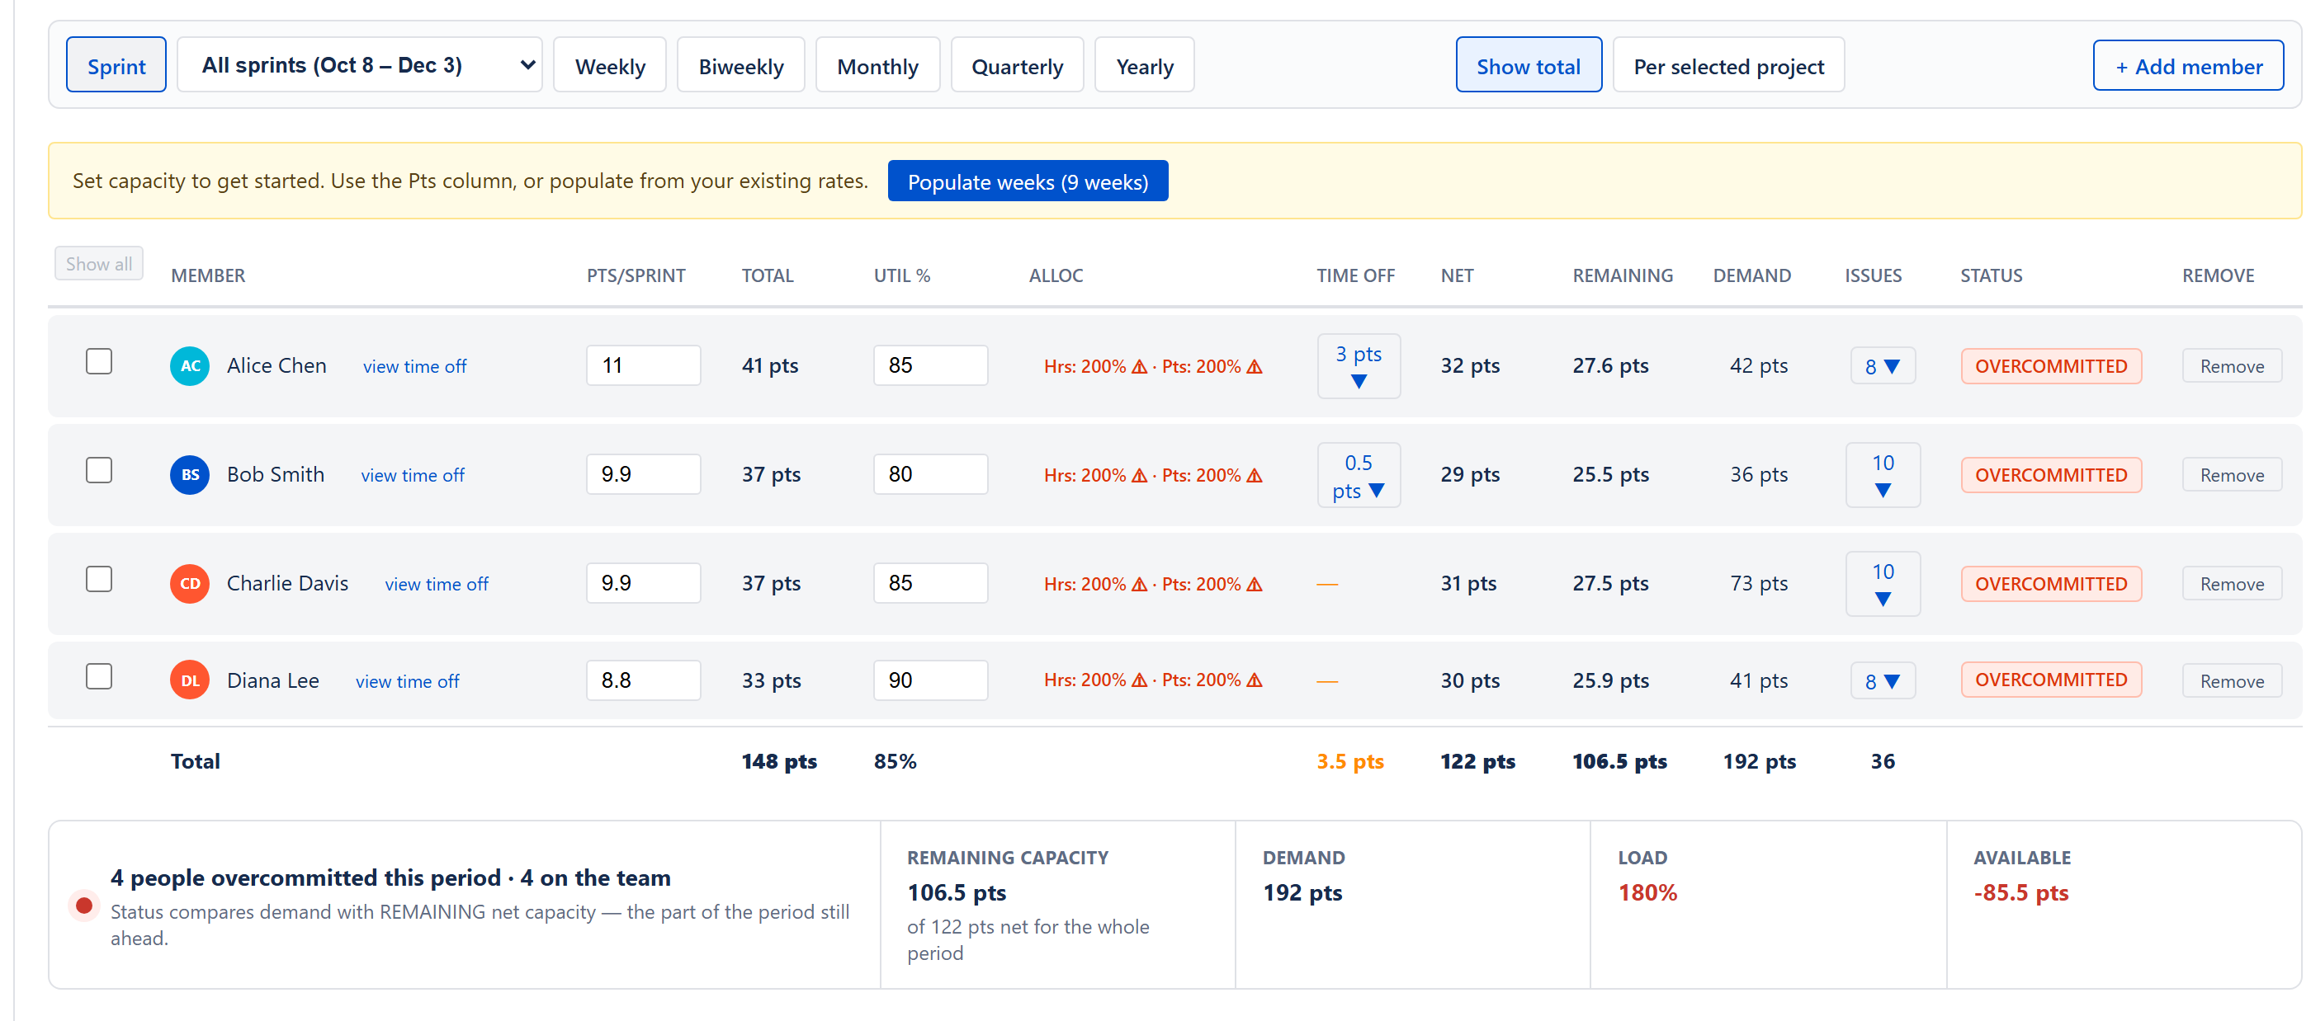Tick the checkbox for Alice Chen
This screenshot has height=1021, width=2311.
(x=99, y=361)
